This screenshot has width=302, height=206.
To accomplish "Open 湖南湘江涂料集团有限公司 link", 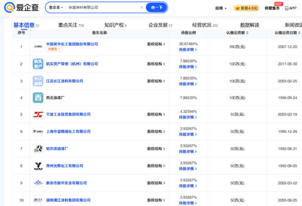I will (68, 200).
